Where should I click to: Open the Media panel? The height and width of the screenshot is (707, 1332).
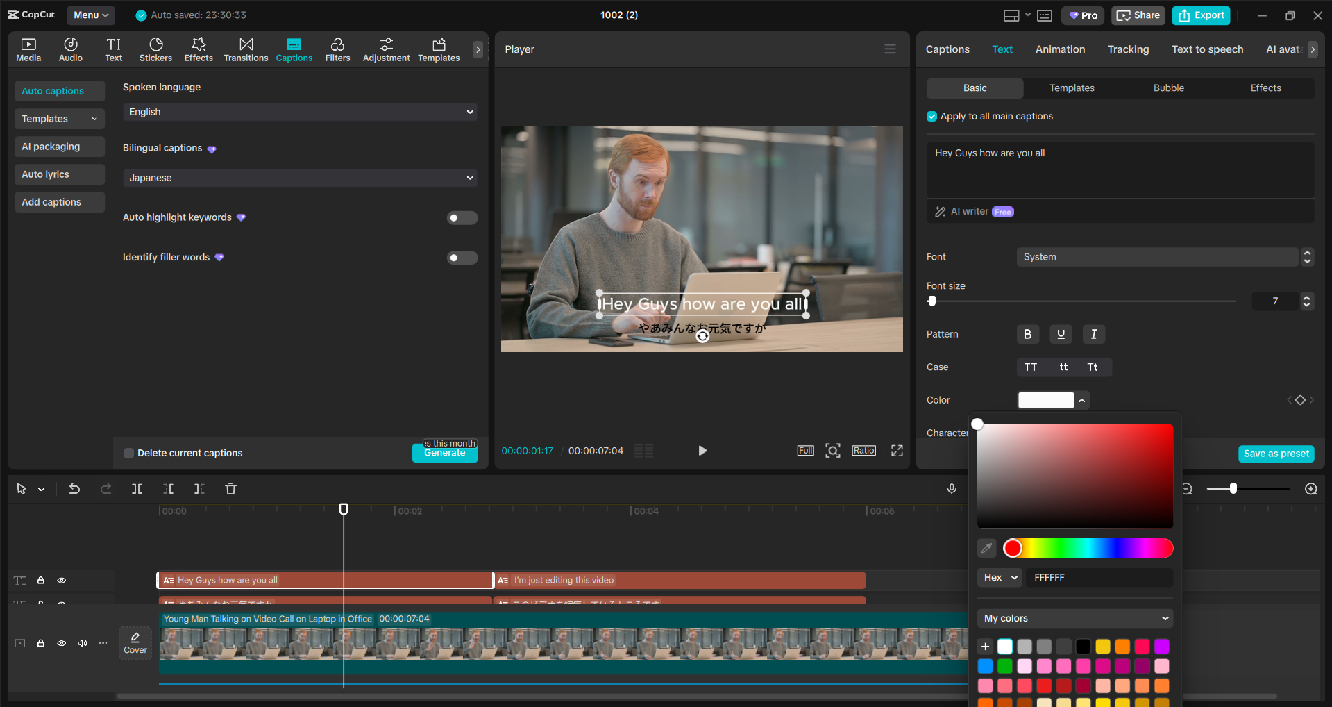click(x=28, y=49)
